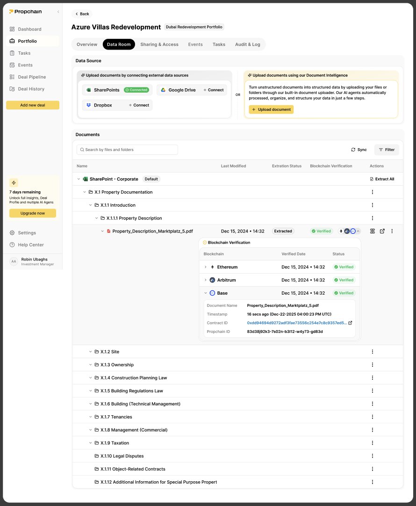Viewport: 416px width, 506px height.
Task: Open the Contract ID link
Action: pos(297,323)
